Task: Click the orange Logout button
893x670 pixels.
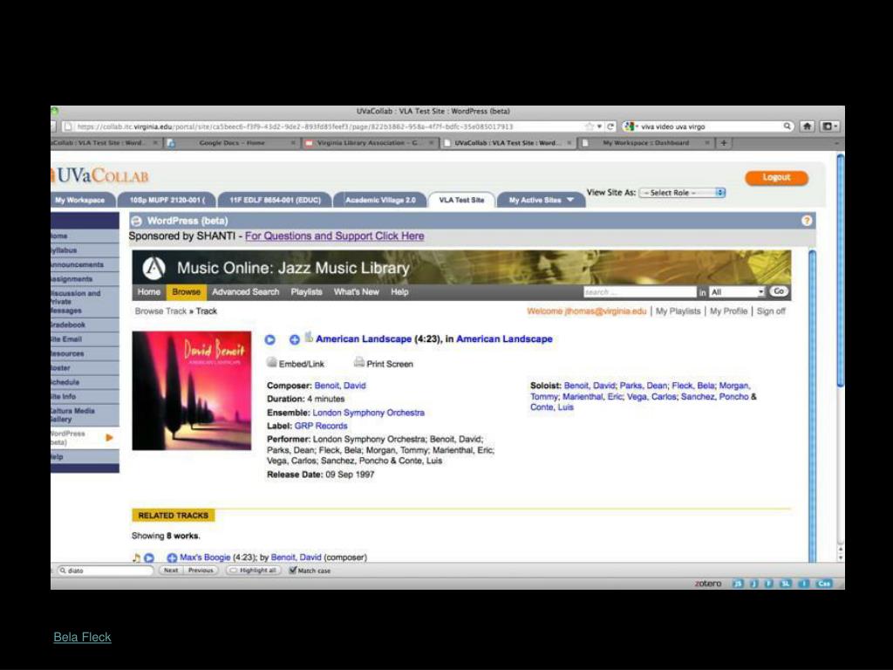Action: click(776, 178)
